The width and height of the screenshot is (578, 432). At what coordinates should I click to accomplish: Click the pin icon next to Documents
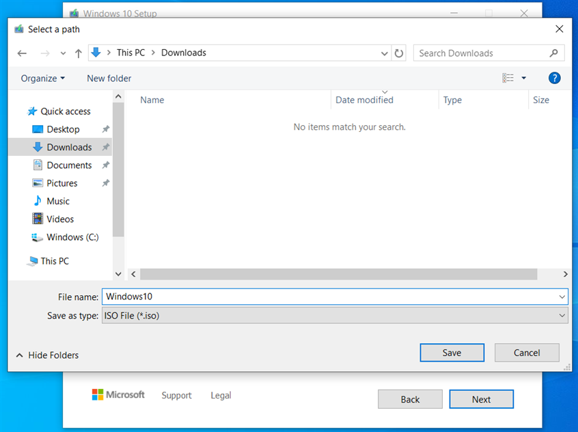click(106, 165)
